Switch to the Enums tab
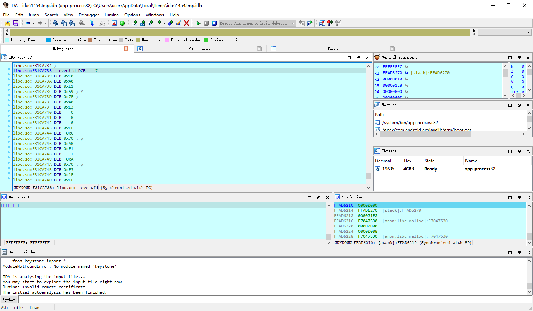Screen dimensions: 533x311 point(333,49)
